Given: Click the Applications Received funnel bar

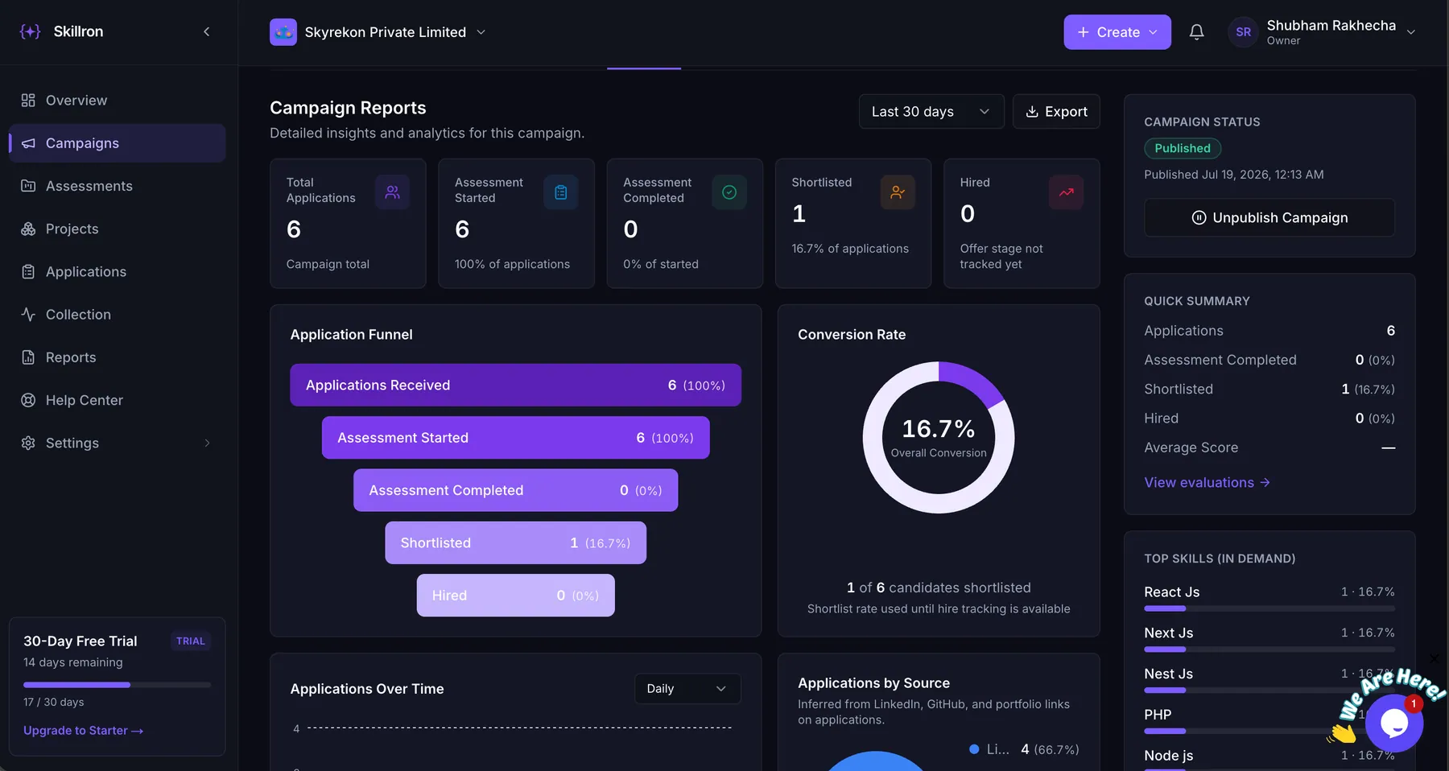Looking at the screenshot, I should (x=515, y=385).
